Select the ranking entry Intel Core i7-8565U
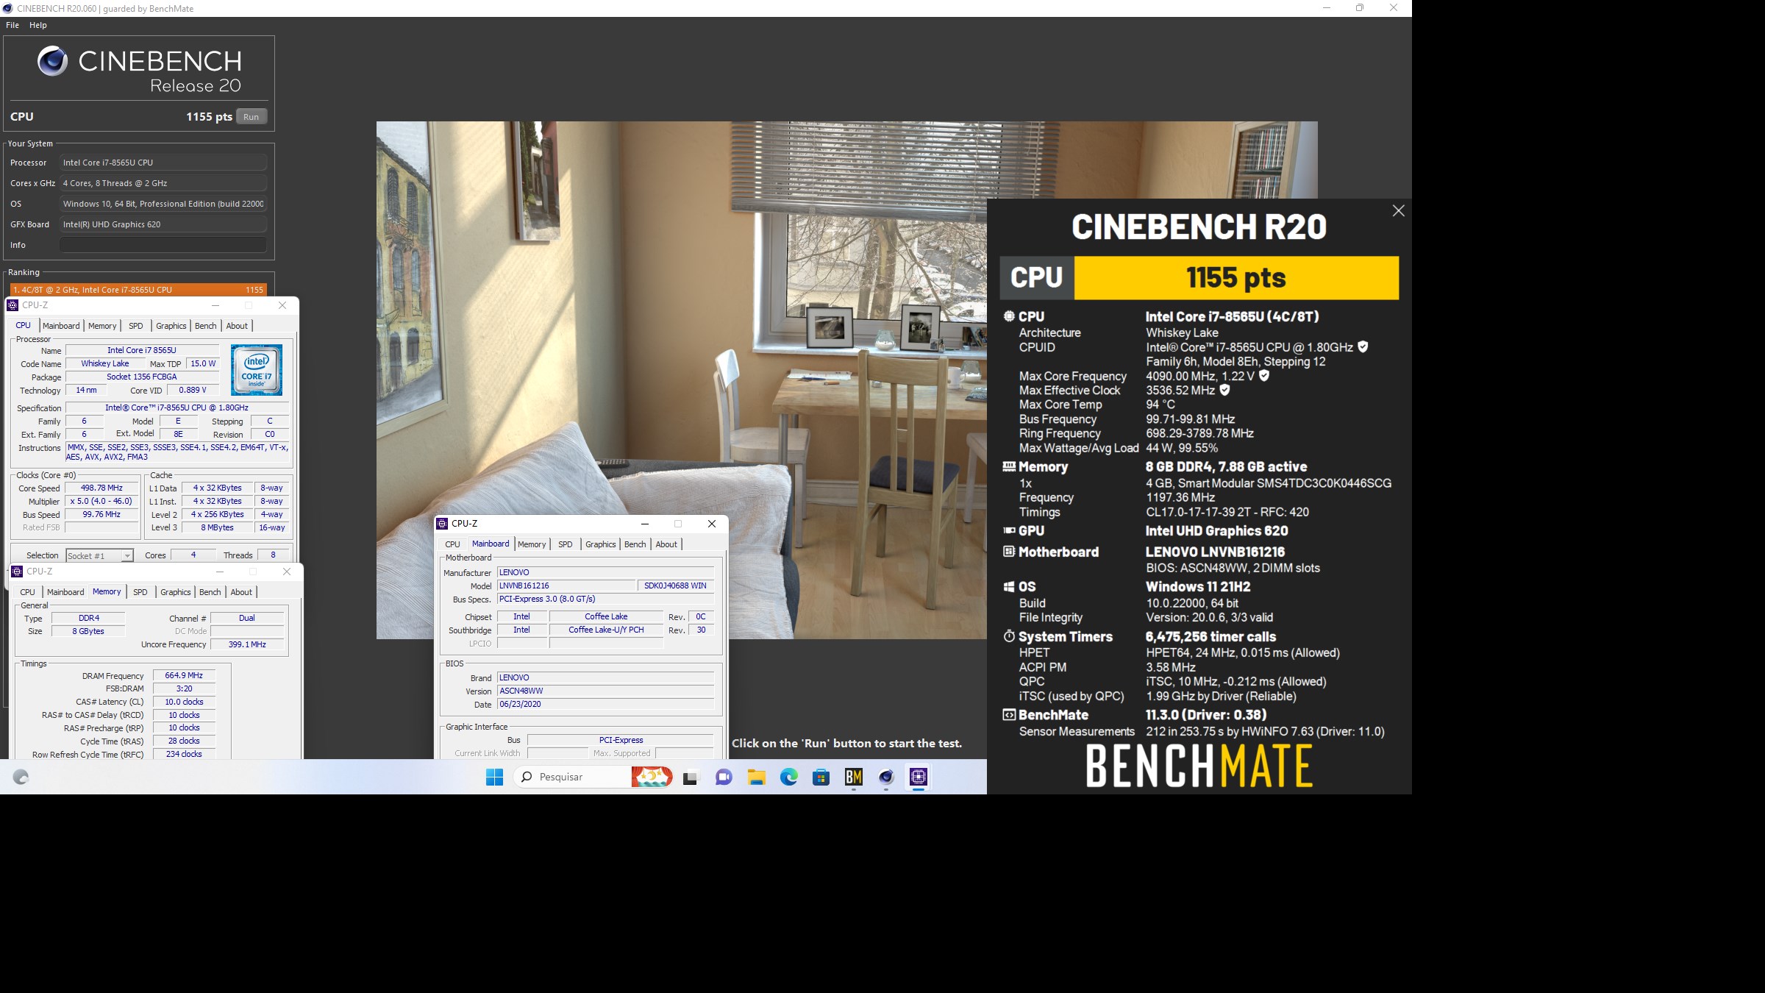 [x=138, y=290]
